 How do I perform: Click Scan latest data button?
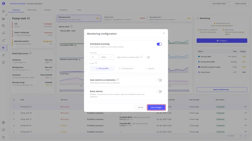219,3
